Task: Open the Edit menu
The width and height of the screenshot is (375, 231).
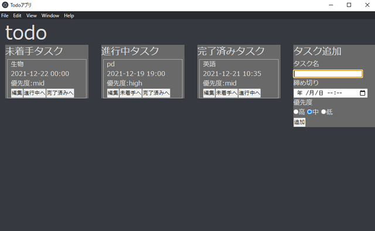Action: 17,16
